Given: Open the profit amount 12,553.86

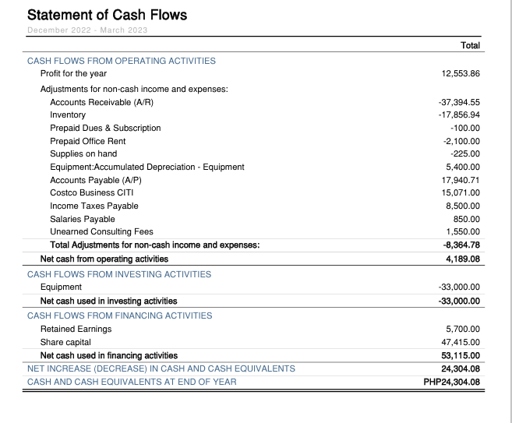Looking at the screenshot, I should point(461,73).
